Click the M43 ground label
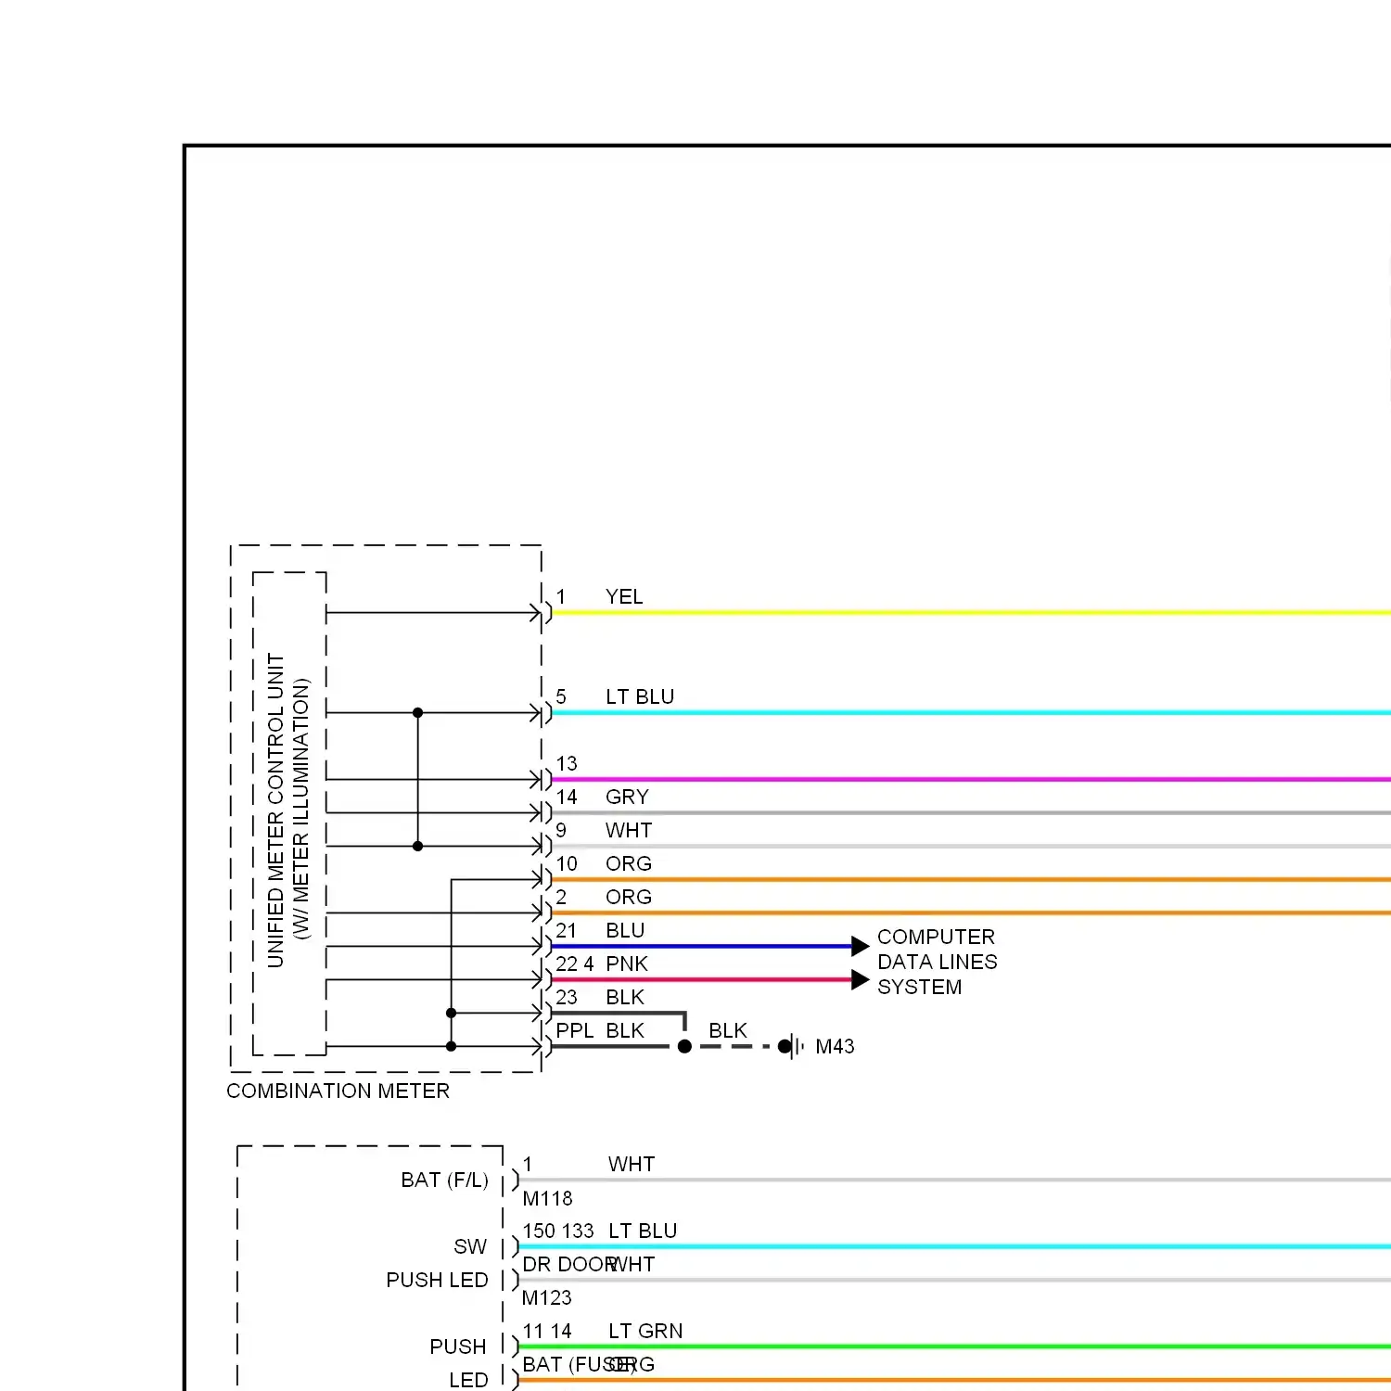 [835, 1046]
